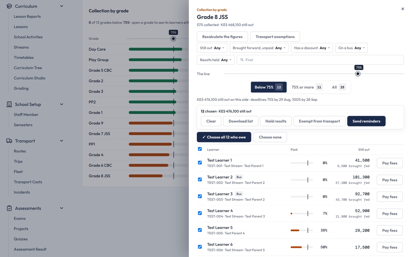Click the Transport truck icon
The height and width of the screenshot is (257, 412).
tap(9, 141)
